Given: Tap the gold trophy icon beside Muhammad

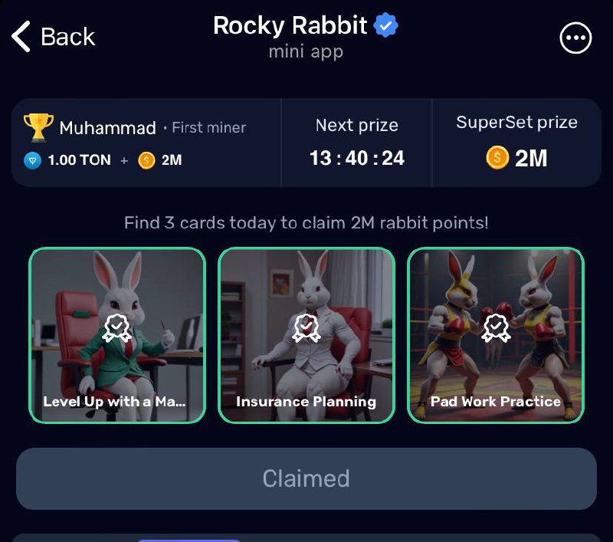Looking at the screenshot, I should coord(38,127).
